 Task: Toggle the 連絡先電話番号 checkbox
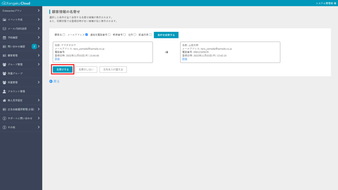click(109, 35)
